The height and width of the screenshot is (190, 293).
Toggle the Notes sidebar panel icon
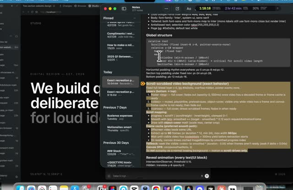pyautogui.click(x=124, y=9)
